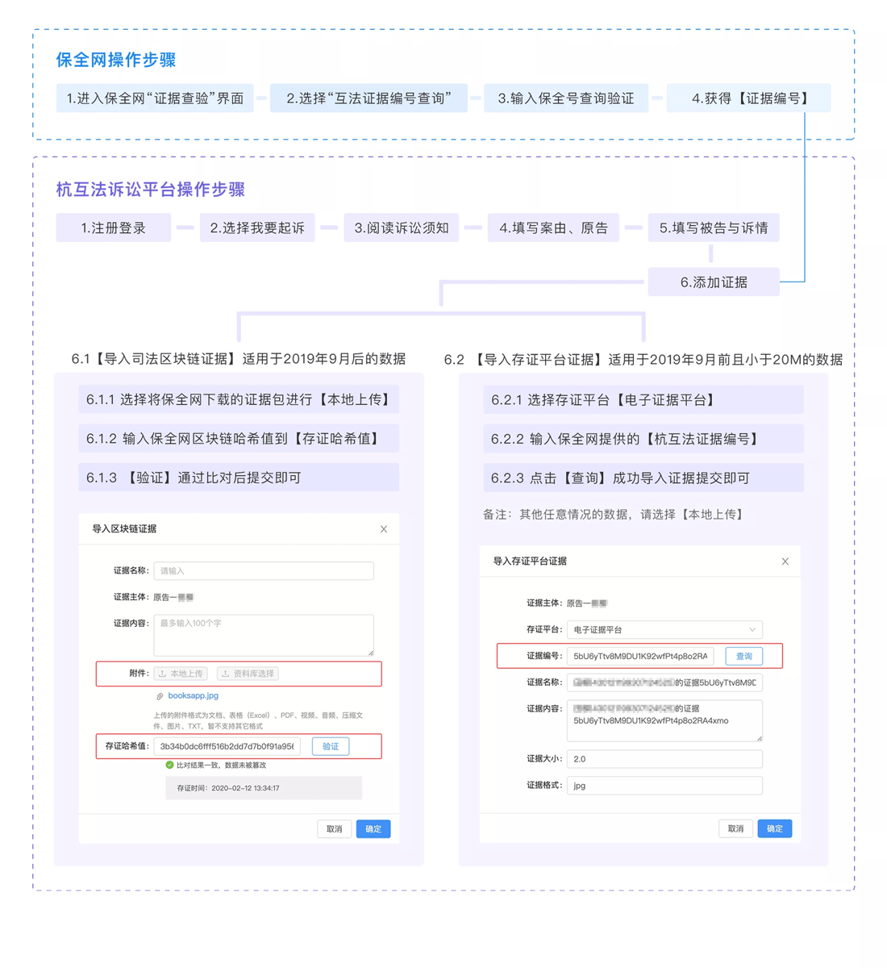Click the 证据格式 field showing jpg

664,785
